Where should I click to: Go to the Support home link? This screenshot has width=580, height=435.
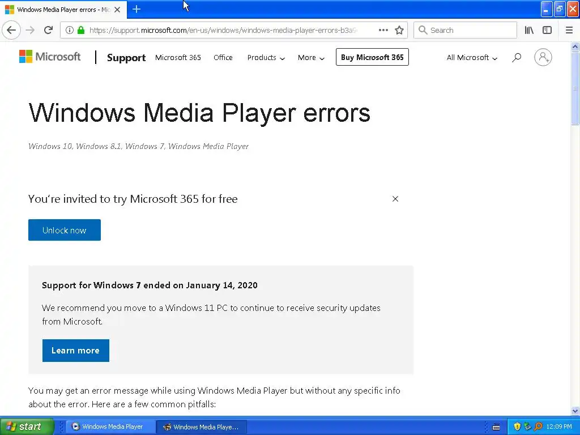[x=126, y=58]
